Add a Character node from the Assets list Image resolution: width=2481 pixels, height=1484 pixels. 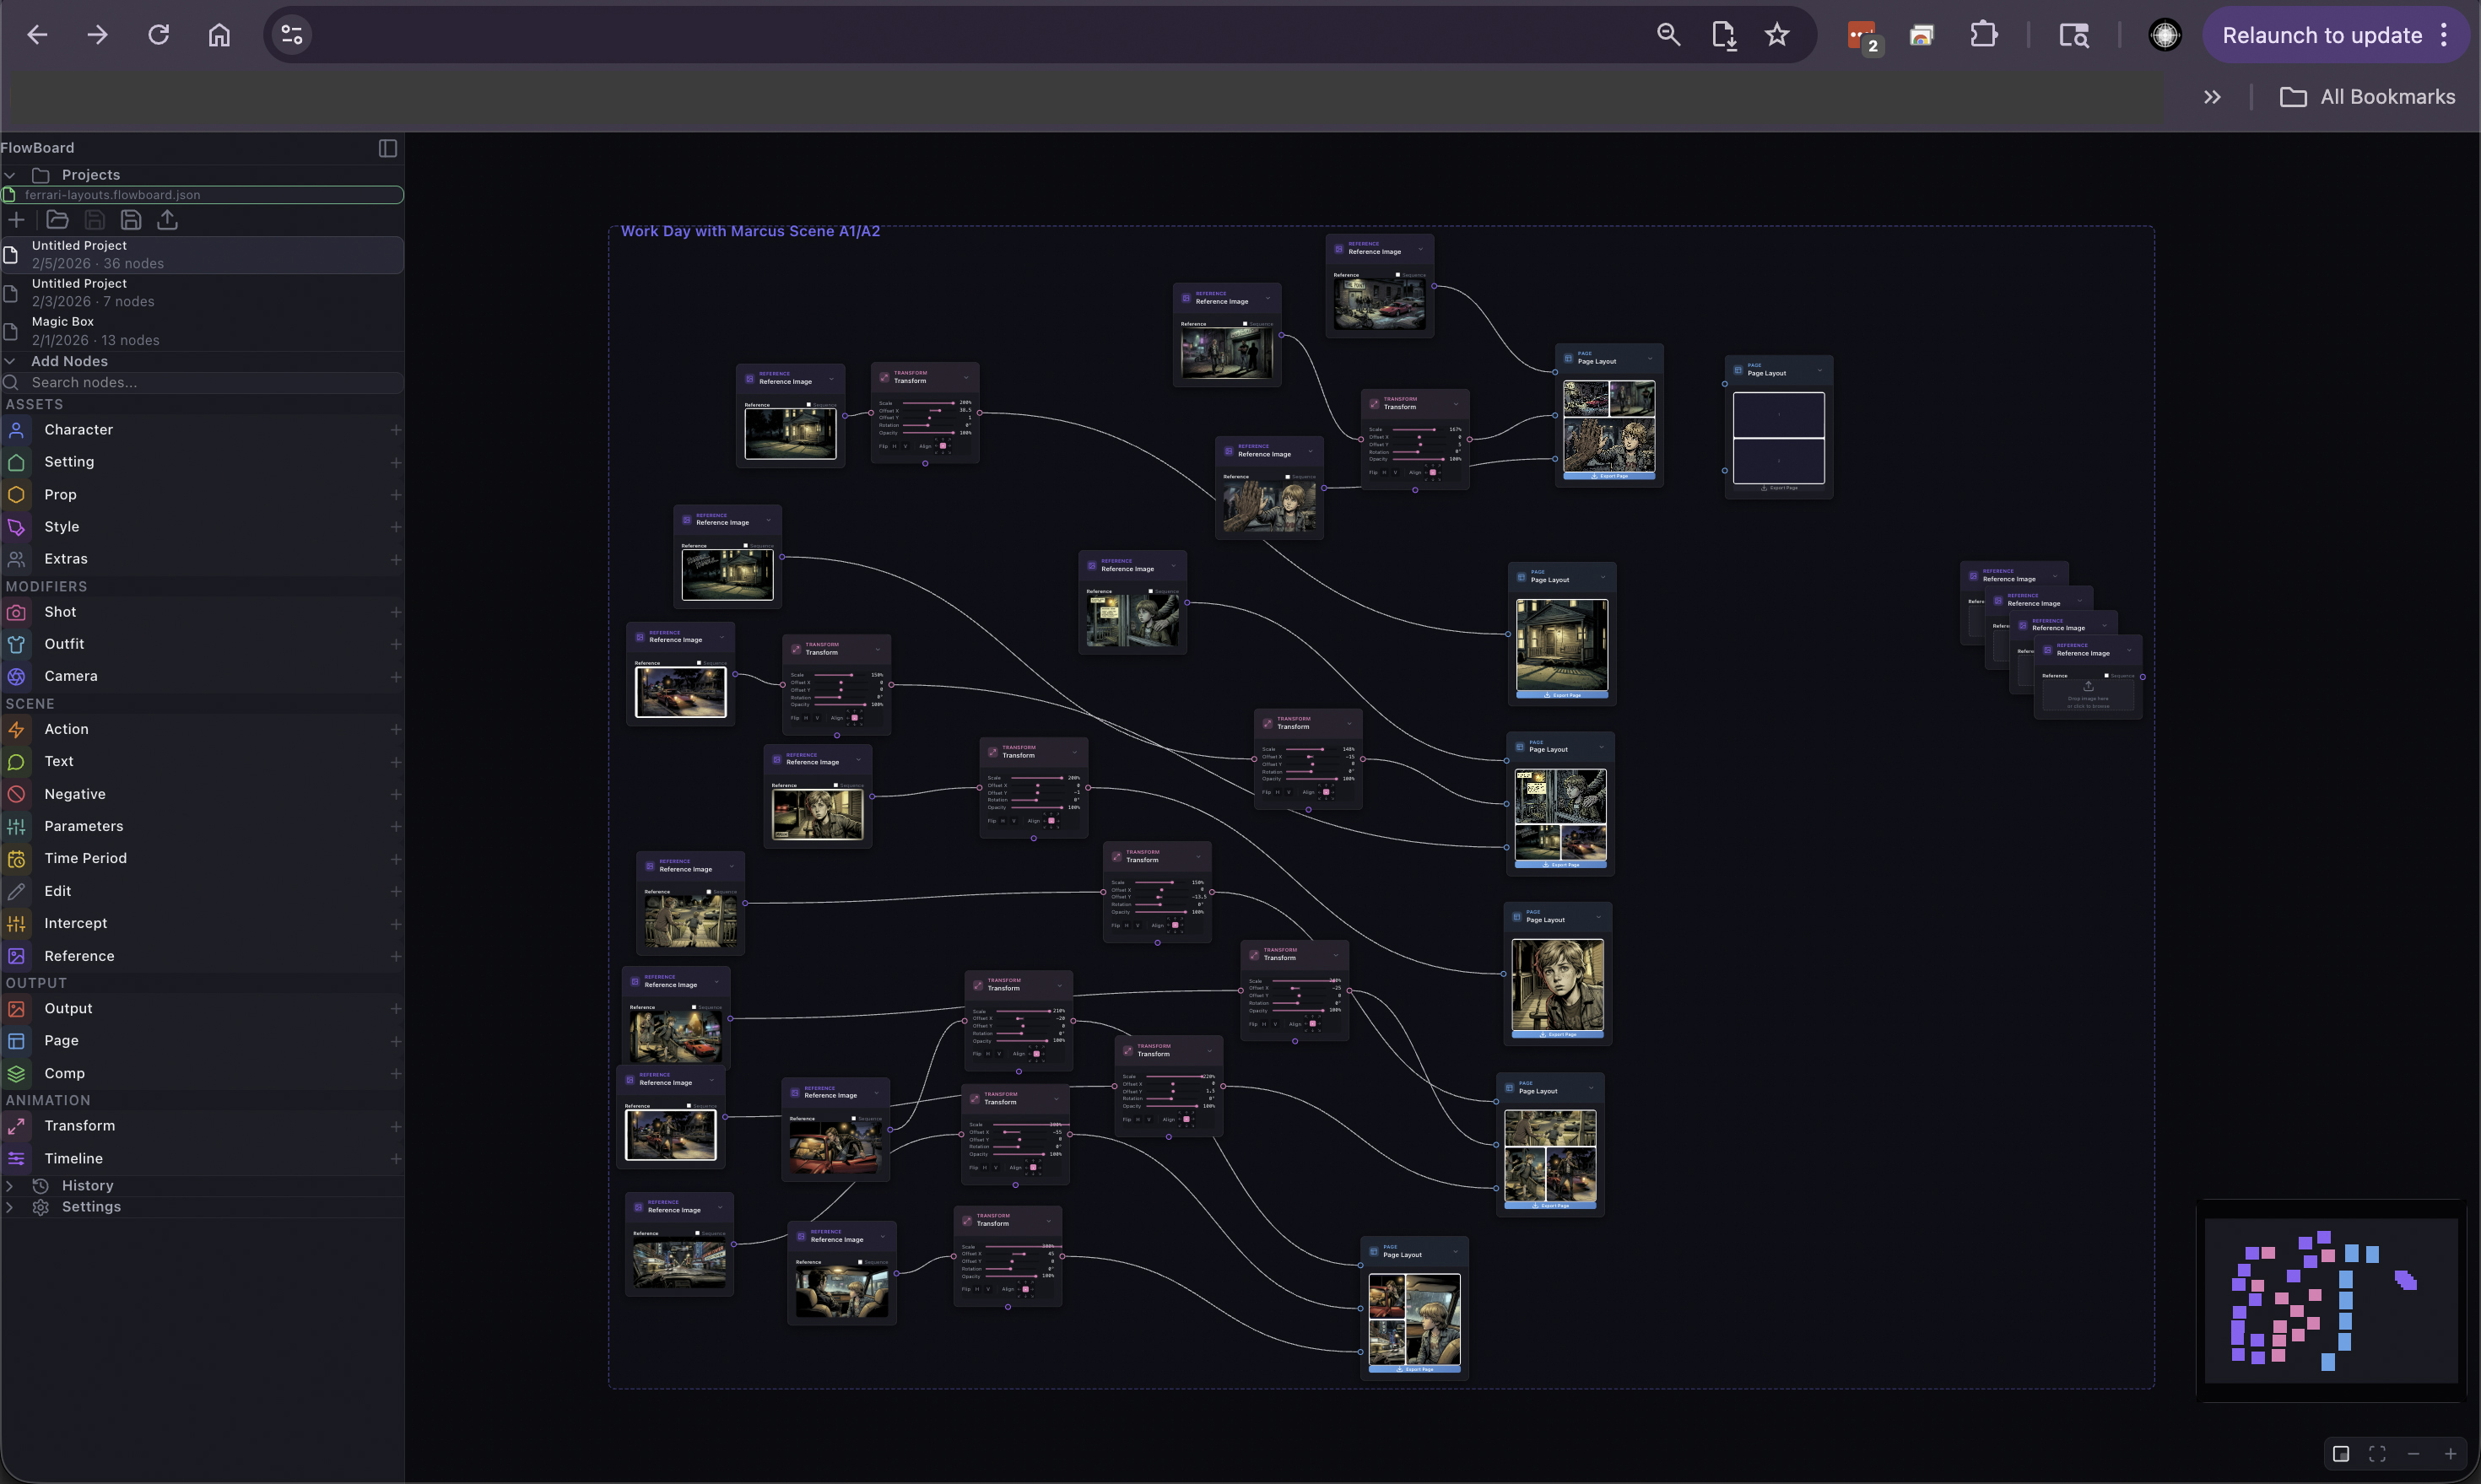pyautogui.click(x=396, y=430)
